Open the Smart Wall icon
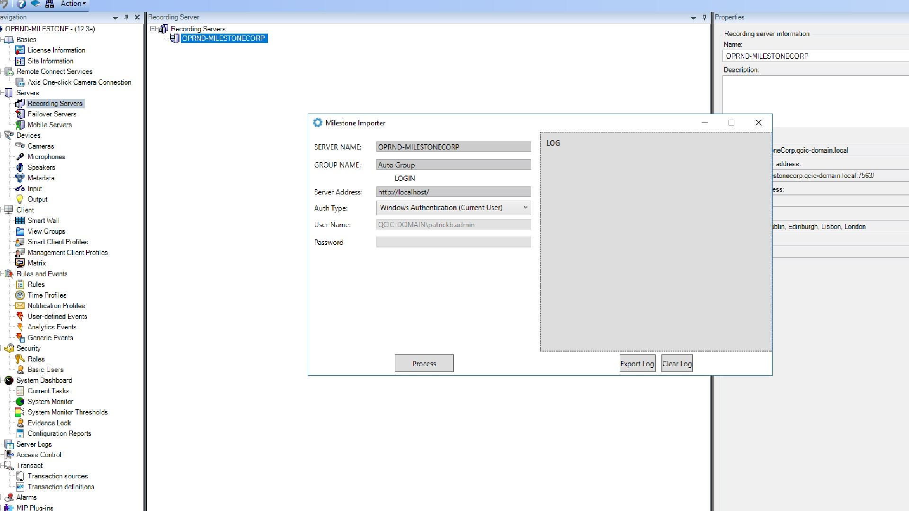 (x=20, y=220)
